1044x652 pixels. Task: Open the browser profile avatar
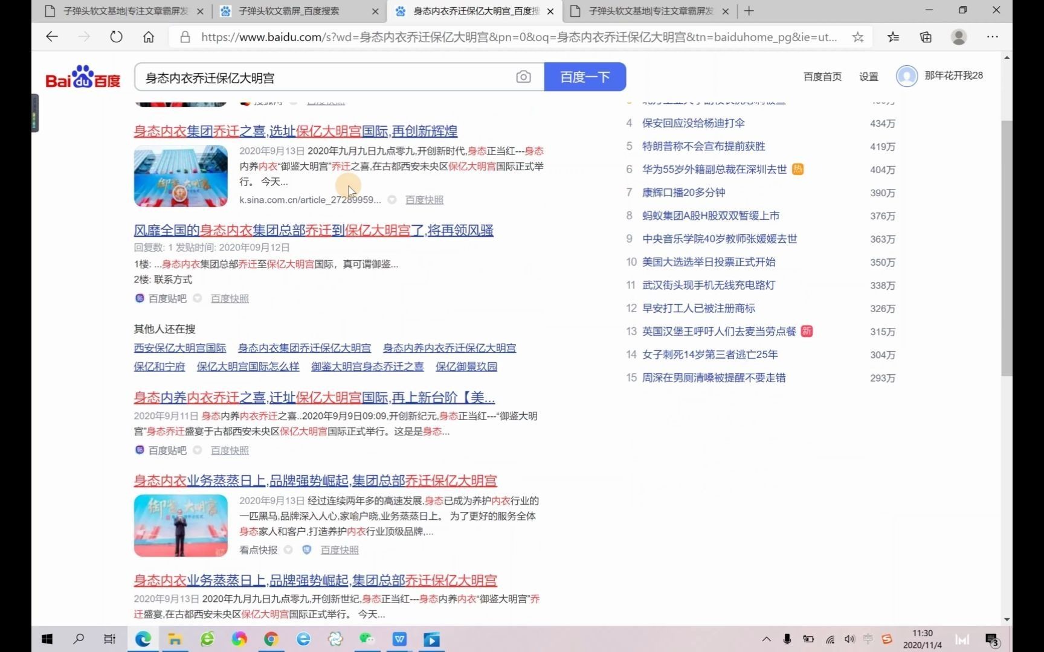[958, 37]
